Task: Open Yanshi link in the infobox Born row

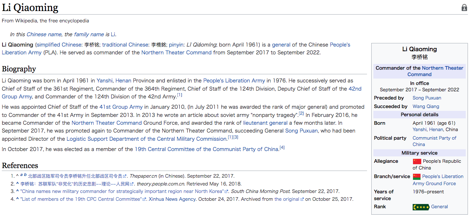Action: 419,130
